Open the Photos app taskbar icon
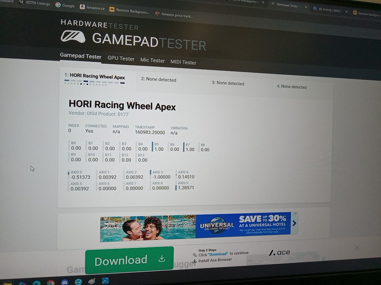Screen dimensions: 381x285 pyautogui.click(x=106, y=281)
